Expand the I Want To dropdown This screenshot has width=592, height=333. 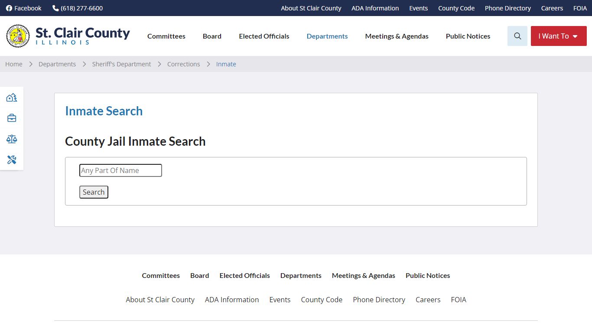coord(559,36)
